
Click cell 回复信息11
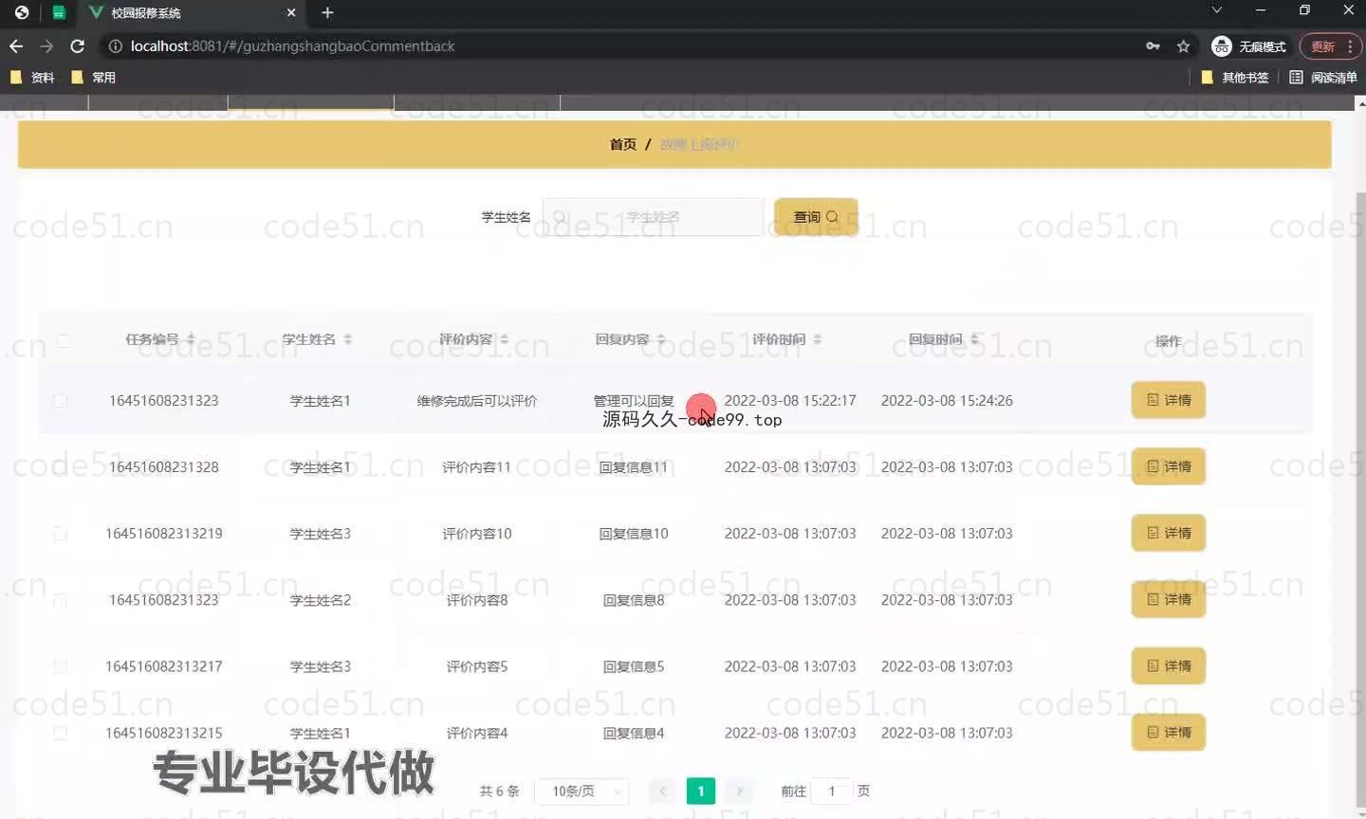click(634, 467)
